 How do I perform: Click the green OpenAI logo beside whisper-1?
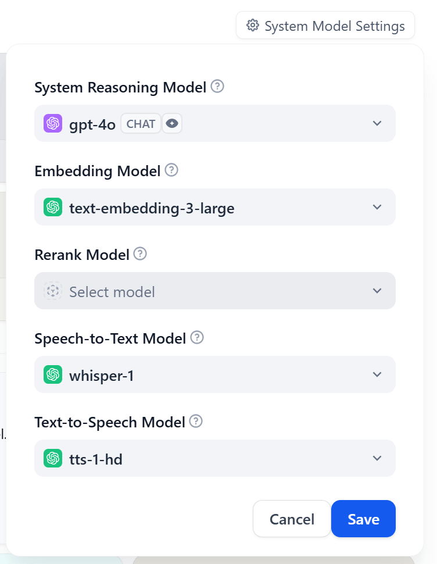pos(53,374)
